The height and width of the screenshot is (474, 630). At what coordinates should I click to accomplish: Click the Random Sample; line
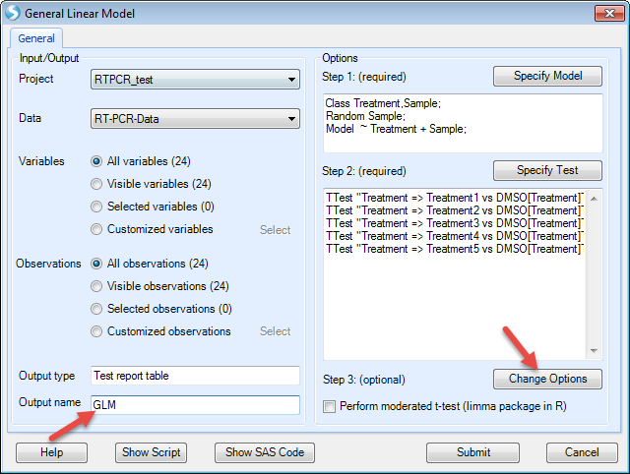[x=365, y=116]
